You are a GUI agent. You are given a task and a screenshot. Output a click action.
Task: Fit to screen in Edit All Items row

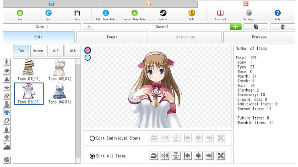pyautogui.click(x=221, y=156)
